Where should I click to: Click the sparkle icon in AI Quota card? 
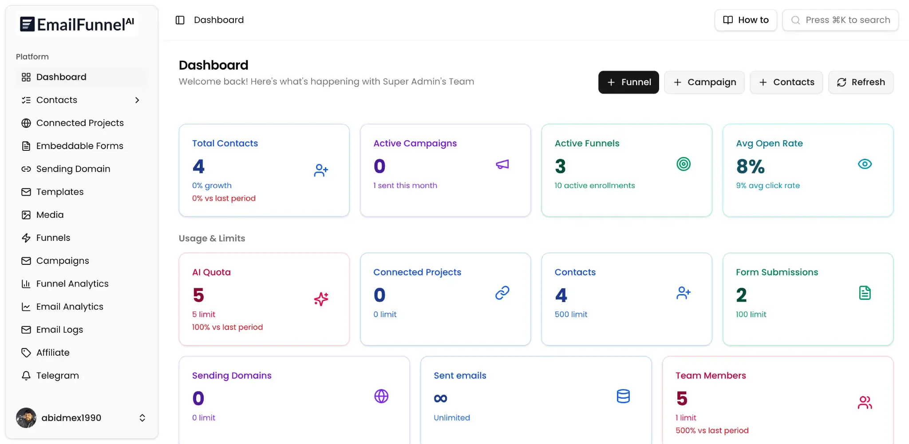(321, 299)
